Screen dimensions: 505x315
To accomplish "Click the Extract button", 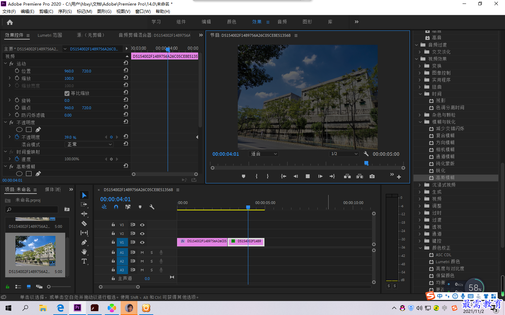I will (359, 176).
